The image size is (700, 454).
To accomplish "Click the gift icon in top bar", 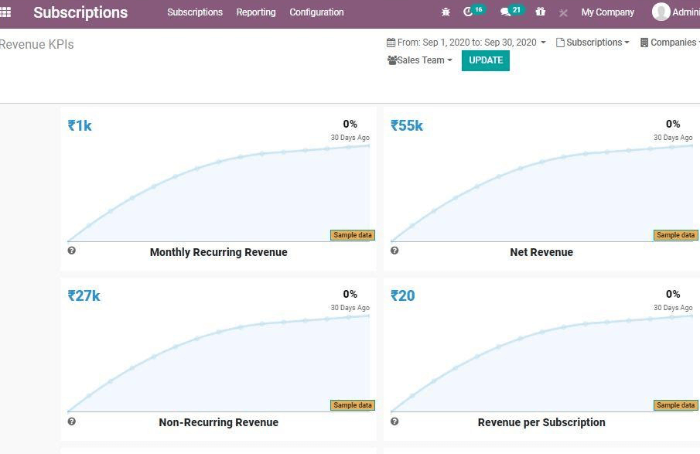I will point(540,12).
